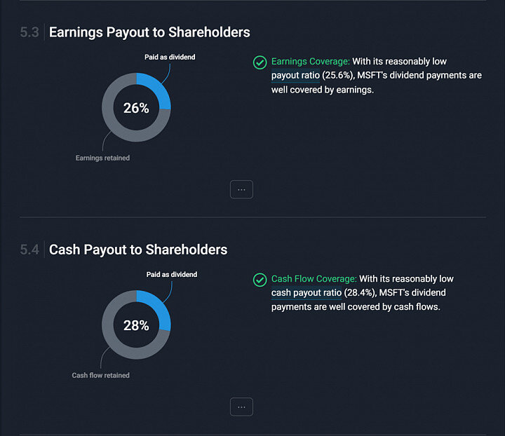Click the Earnings Payout to Shareholders heading
Screen dimensions: 505x436
pyautogui.click(x=149, y=32)
